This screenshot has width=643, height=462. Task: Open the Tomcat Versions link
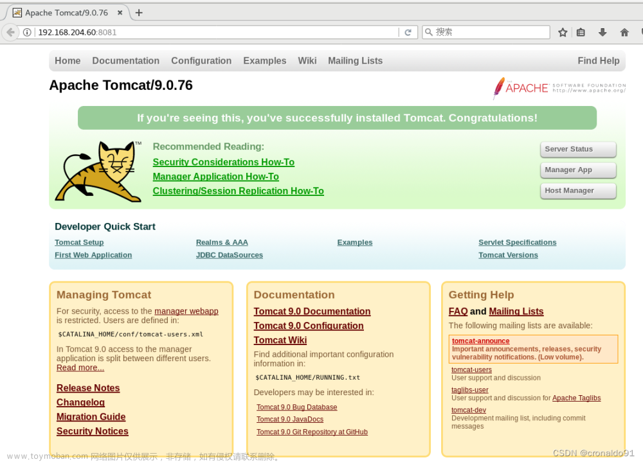coord(508,255)
